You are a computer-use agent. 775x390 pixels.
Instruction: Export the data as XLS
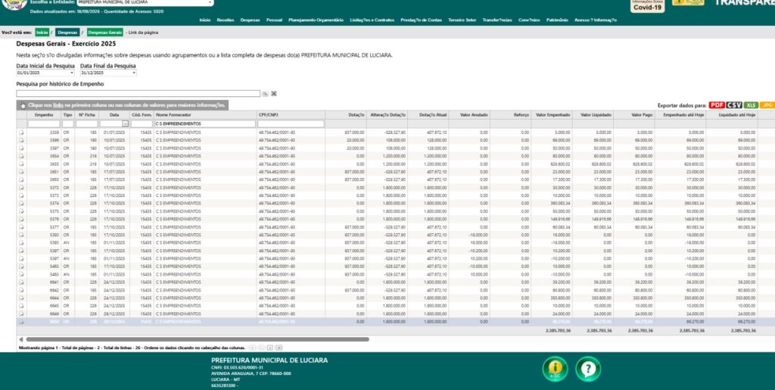click(751, 105)
